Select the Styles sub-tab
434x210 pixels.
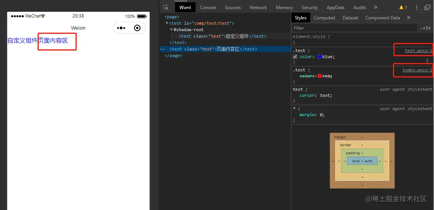coord(301,18)
